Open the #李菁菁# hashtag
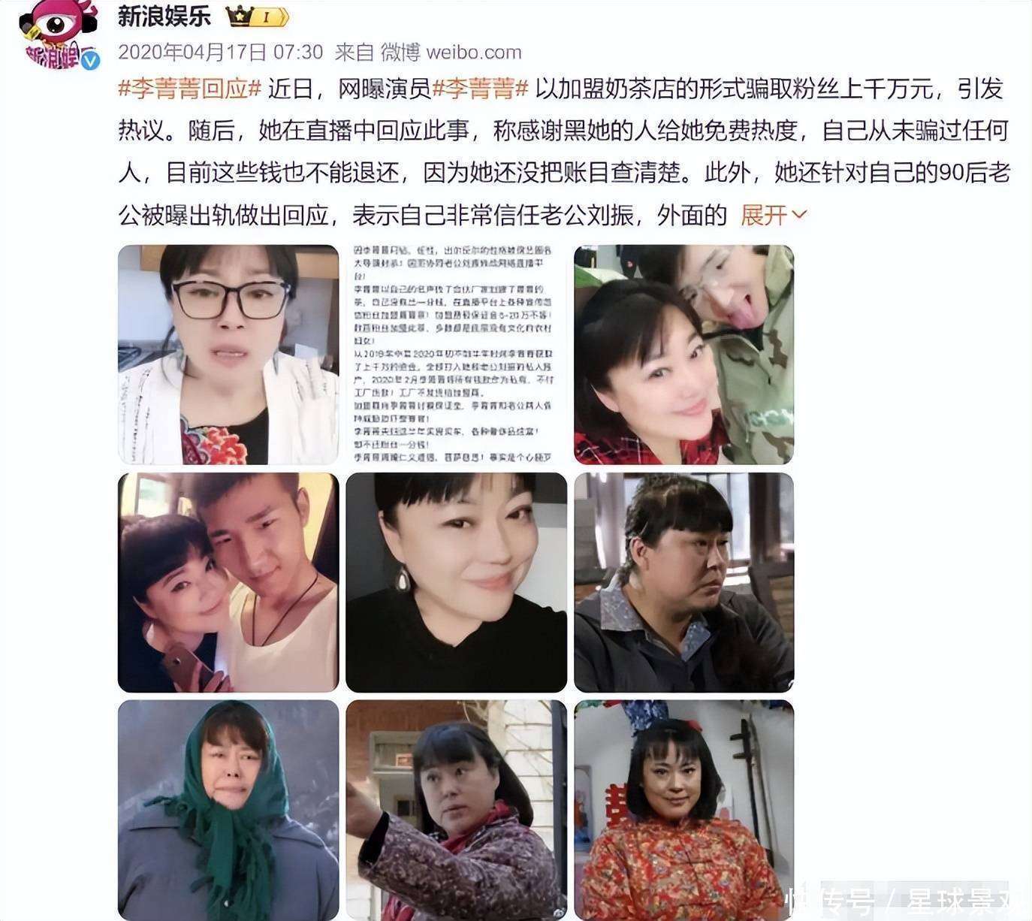This screenshot has width=1032, height=921. click(x=481, y=89)
